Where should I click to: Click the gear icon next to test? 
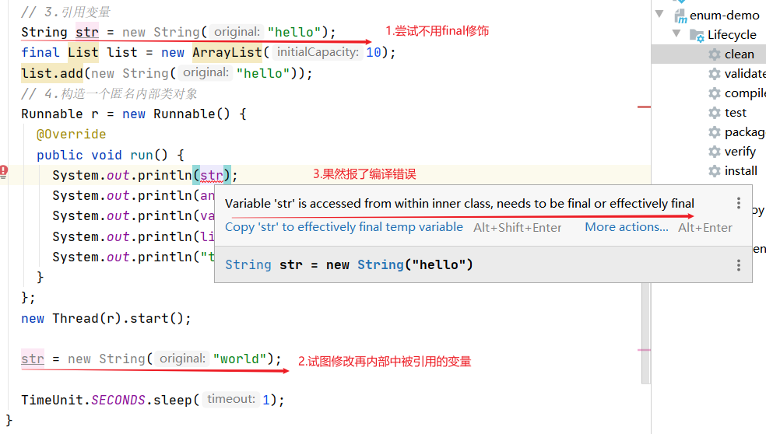[x=714, y=113]
